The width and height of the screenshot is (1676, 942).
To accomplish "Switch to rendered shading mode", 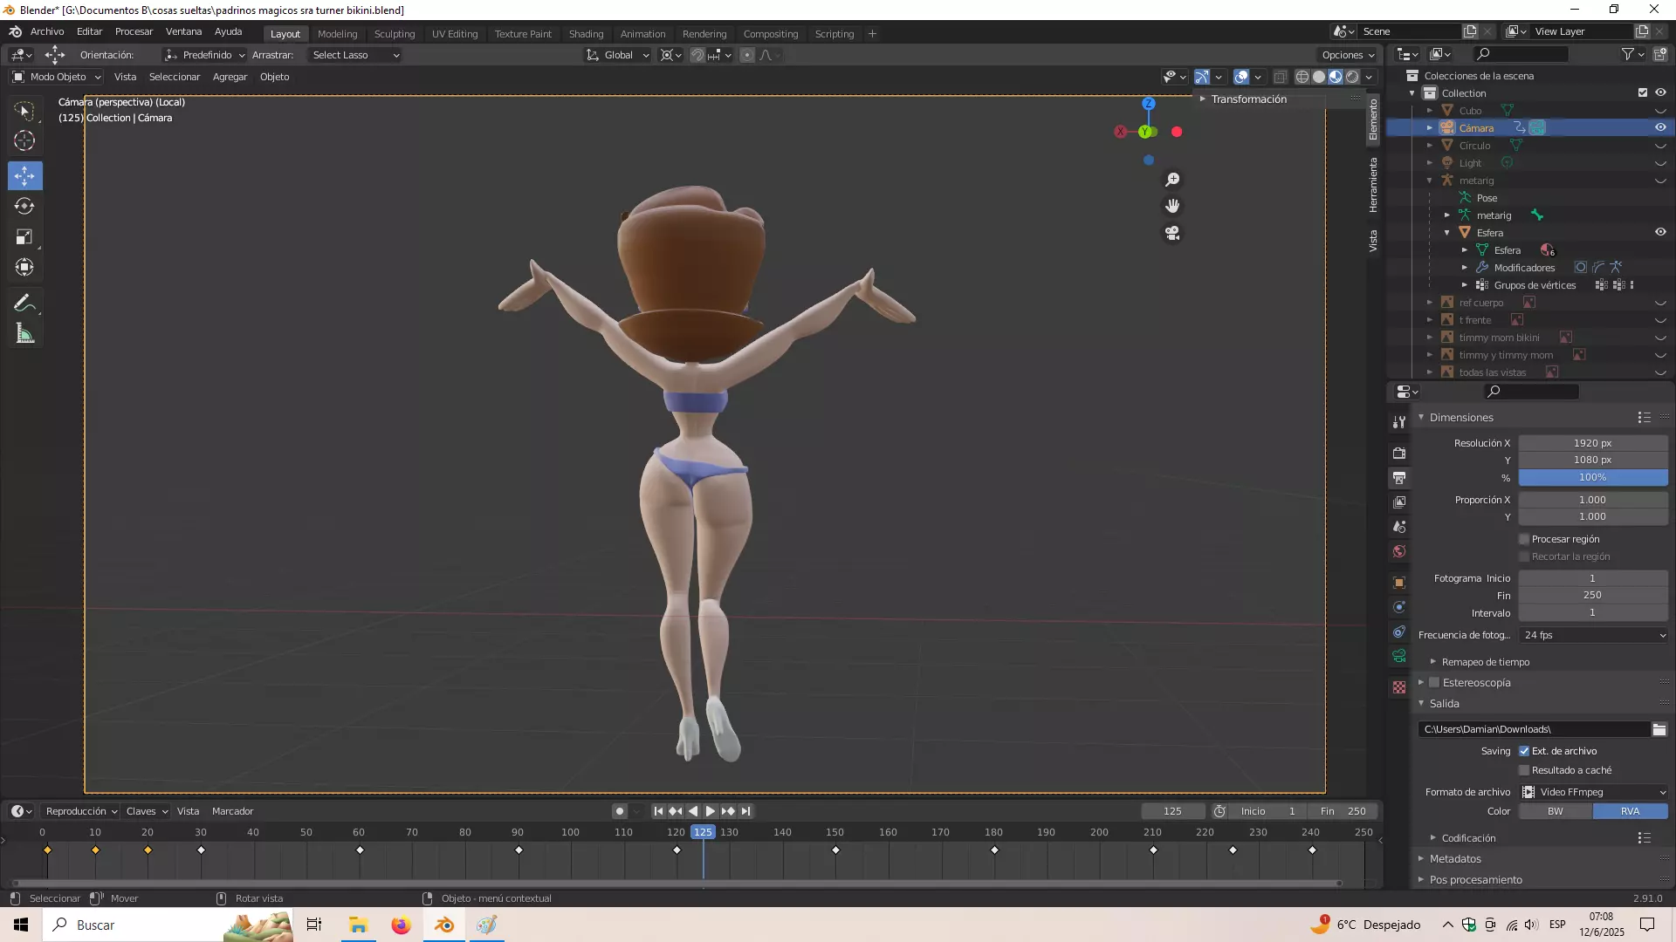I will coord(1352,77).
